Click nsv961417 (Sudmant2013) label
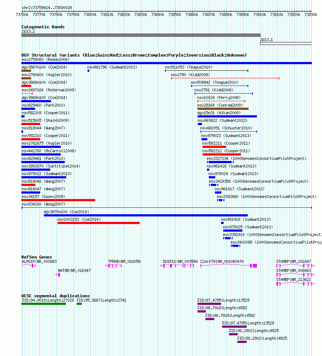 (240, 189)
